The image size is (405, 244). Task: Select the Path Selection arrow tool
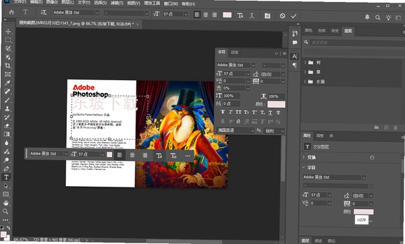click(6, 186)
